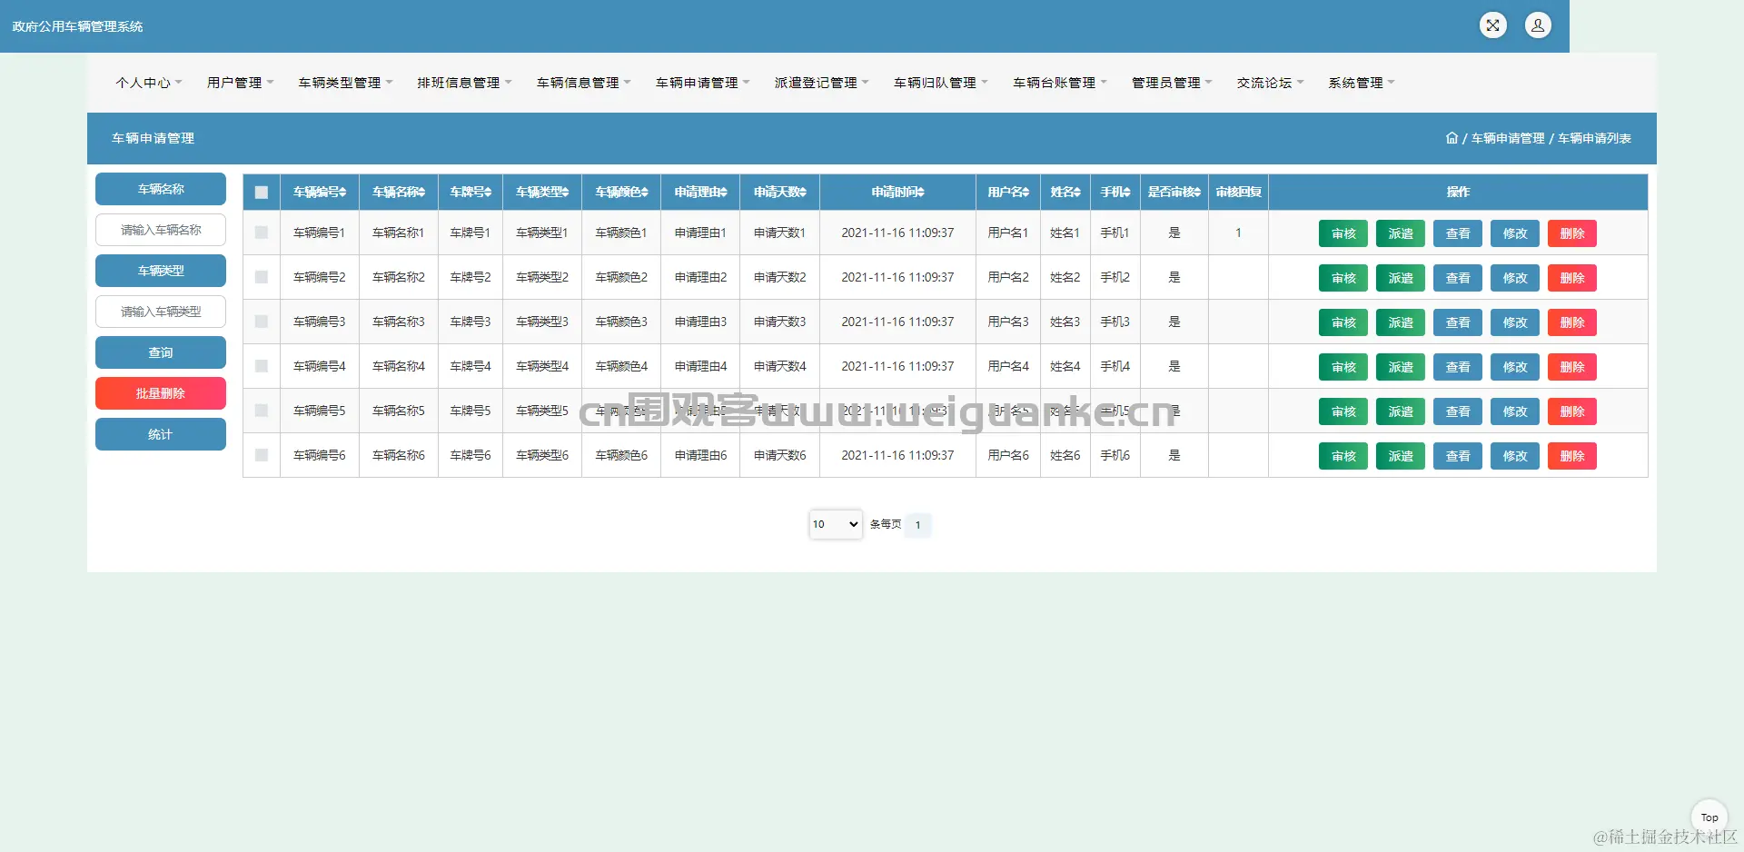Sort the table by 用户名 column
Viewport: 1744px width, 852px height.
pos(1008,192)
